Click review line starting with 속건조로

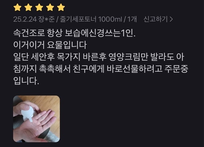pos(75,33)
